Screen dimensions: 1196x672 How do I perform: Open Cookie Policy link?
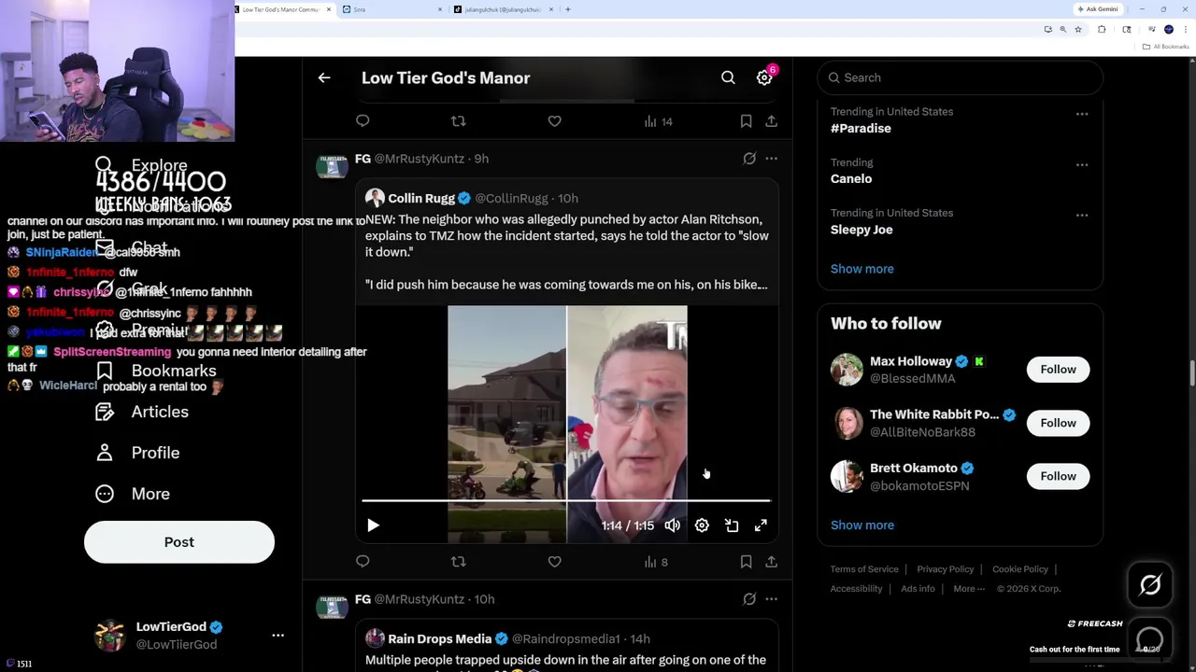[1020, 569]
